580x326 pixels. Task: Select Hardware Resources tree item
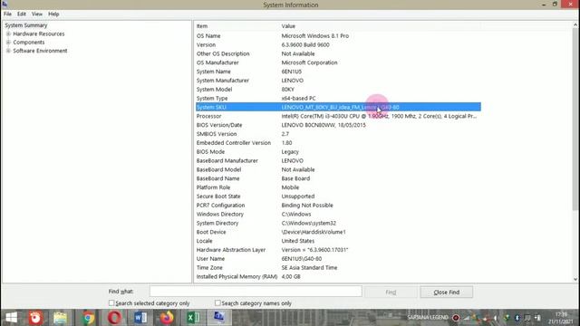point(39,34)
